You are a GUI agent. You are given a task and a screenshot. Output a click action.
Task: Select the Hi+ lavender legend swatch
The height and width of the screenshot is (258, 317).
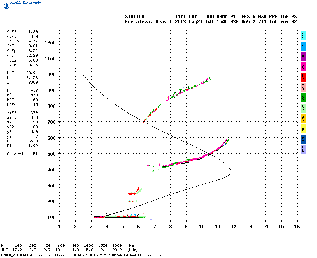coord(303,150)
